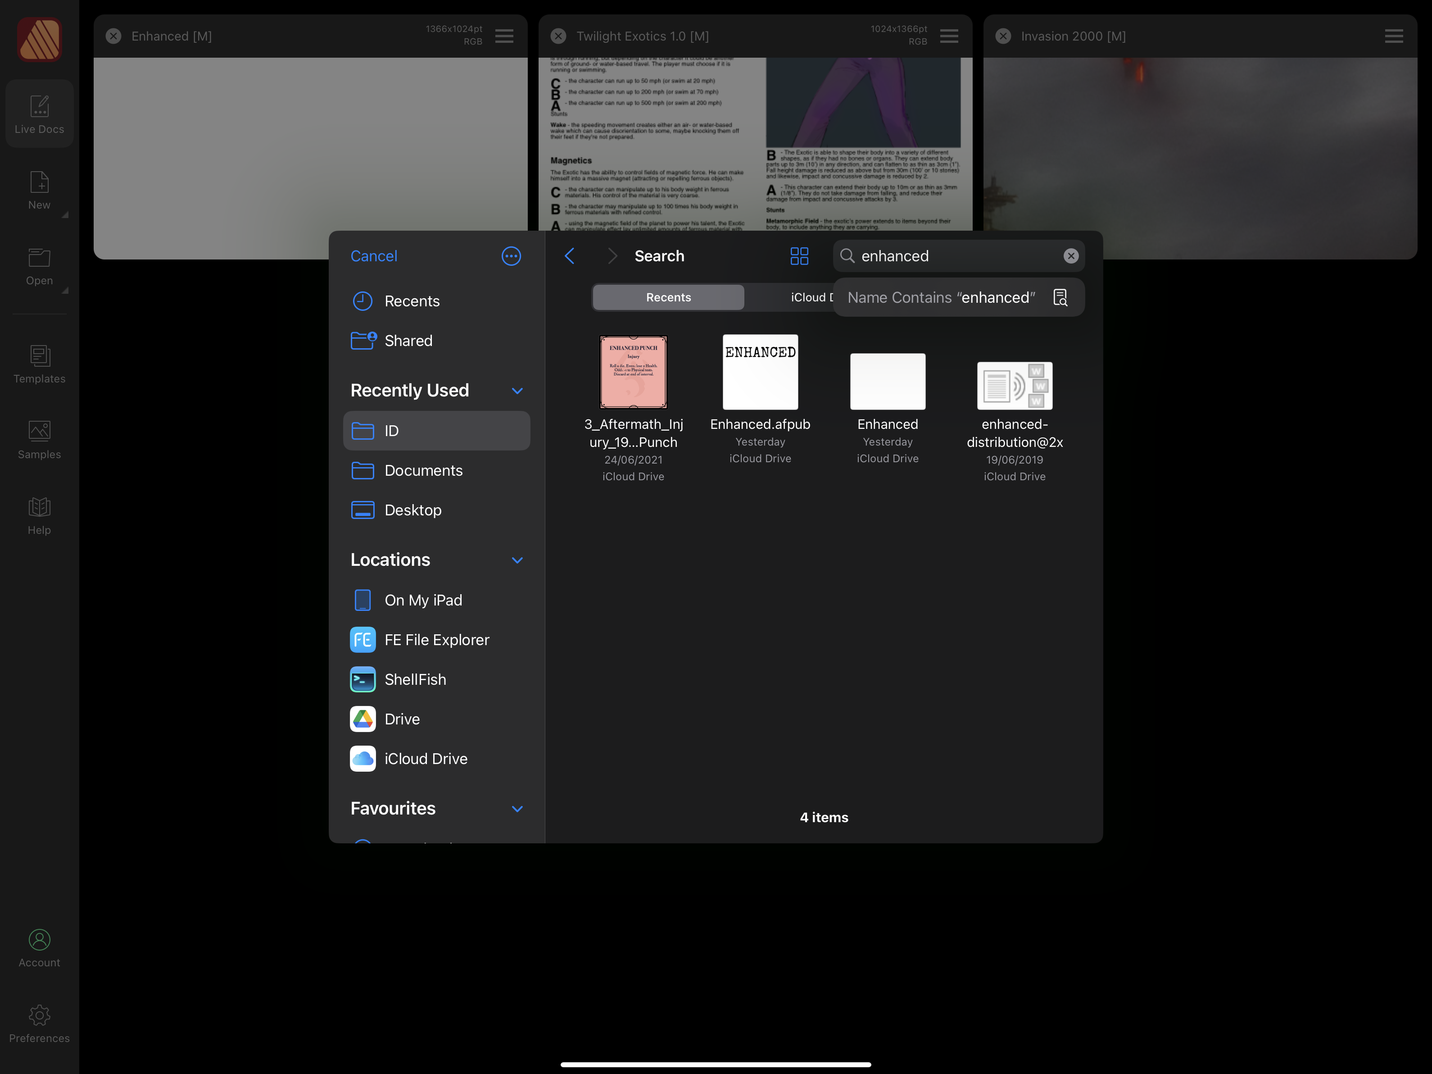Collapse the Locations section

pyautogui.click(x=517, y=560)
